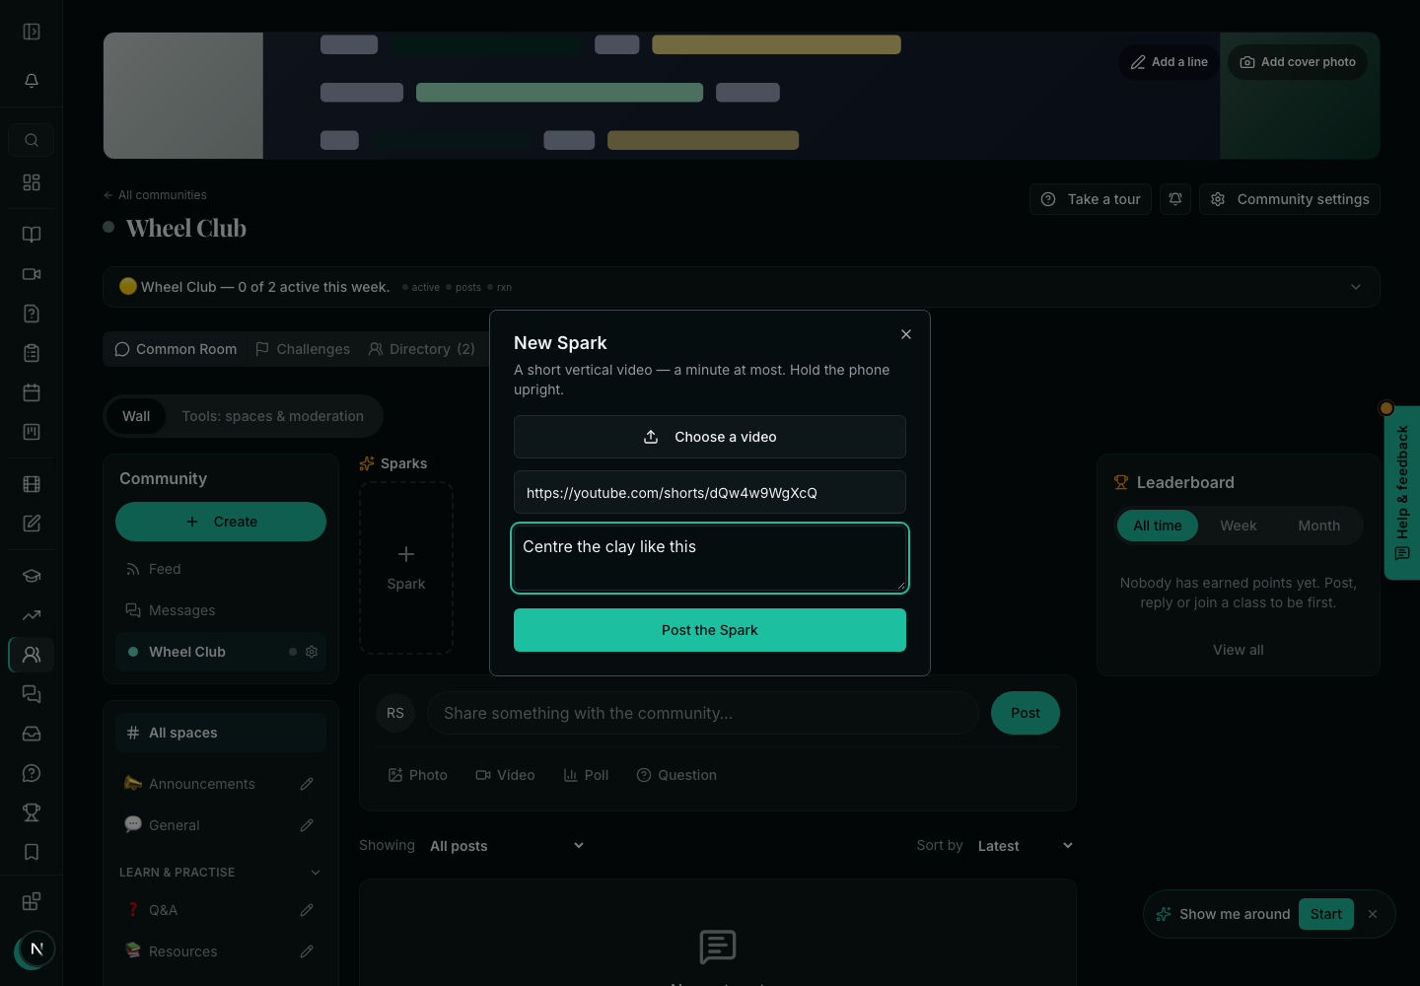1420x986 pixels.
Task: Open search from the left sidebar
Action: tap(32, 140)
